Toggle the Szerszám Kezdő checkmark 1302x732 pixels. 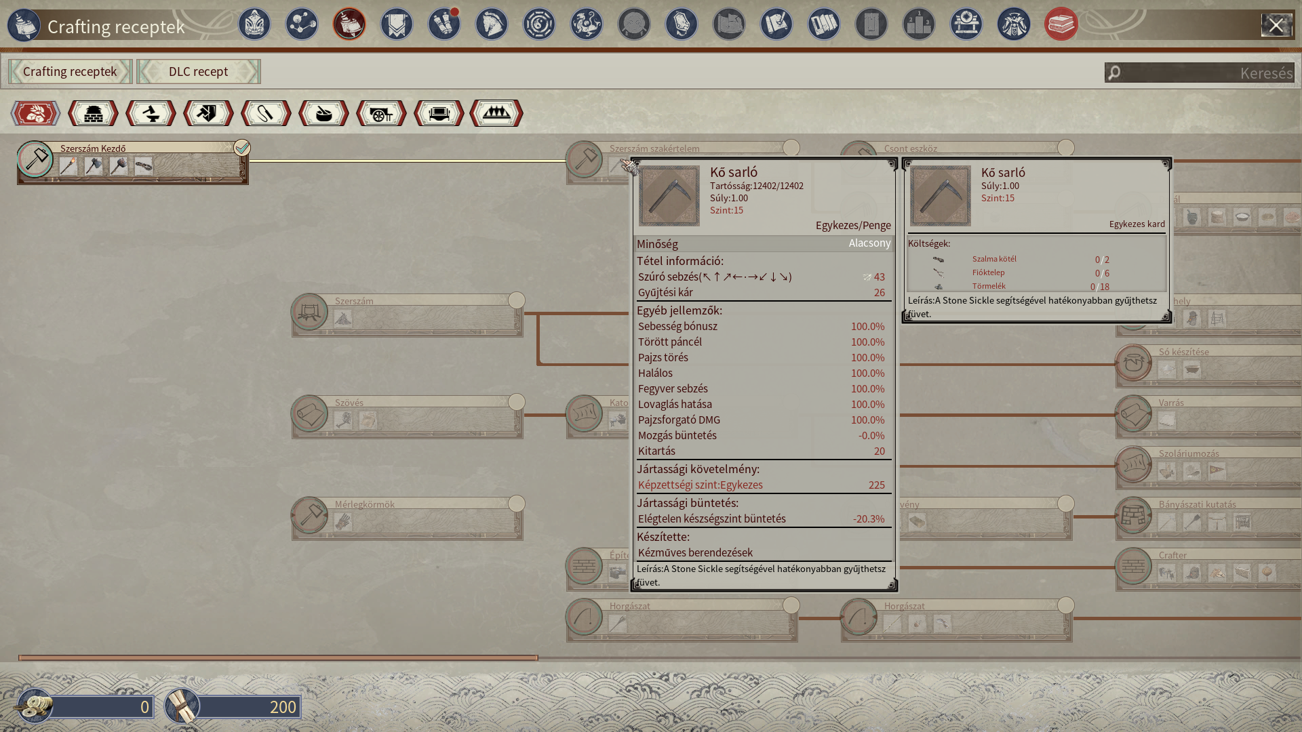(x=242, y=148)
